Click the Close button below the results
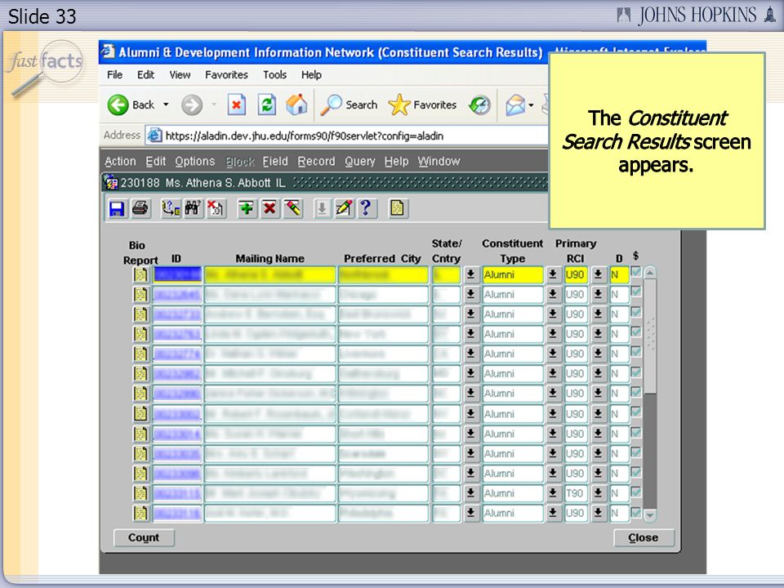Viewport: 784px width, 588px height. (644, 538)
